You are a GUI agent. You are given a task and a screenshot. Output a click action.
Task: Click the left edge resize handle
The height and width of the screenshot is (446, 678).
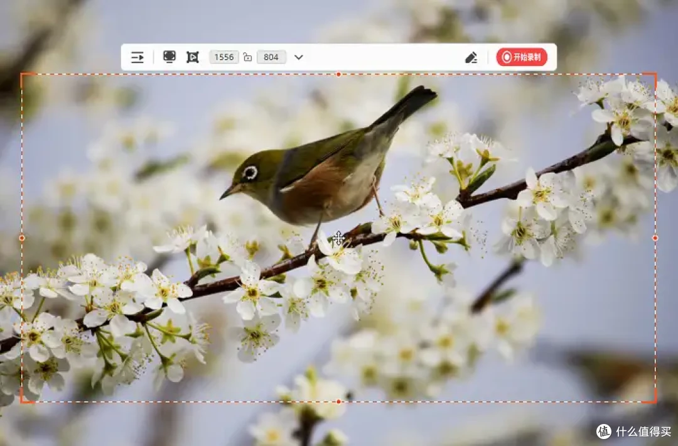22,238
